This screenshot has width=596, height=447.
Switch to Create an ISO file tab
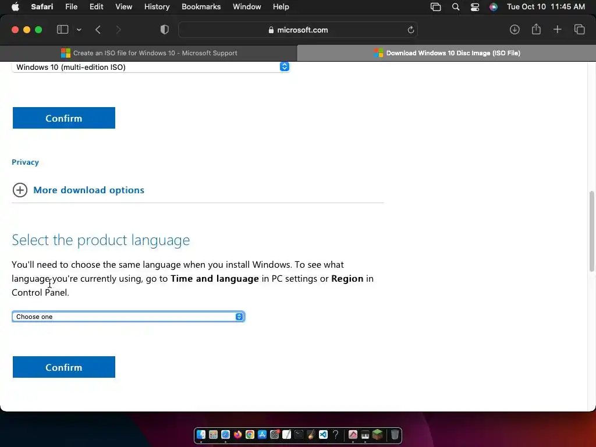[148, 53]
